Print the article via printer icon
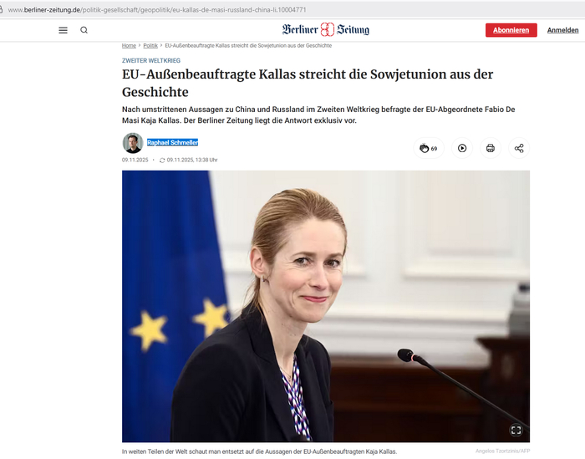585x459 pixels. (491, 148)
